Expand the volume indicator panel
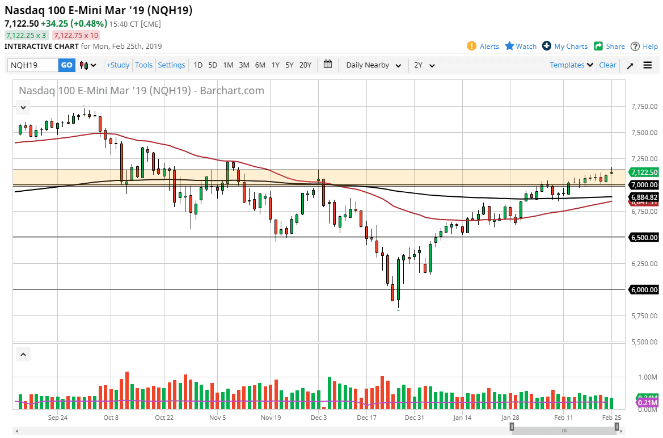The height and width of the screenshot is (438, 663). (x=23, y=353)
